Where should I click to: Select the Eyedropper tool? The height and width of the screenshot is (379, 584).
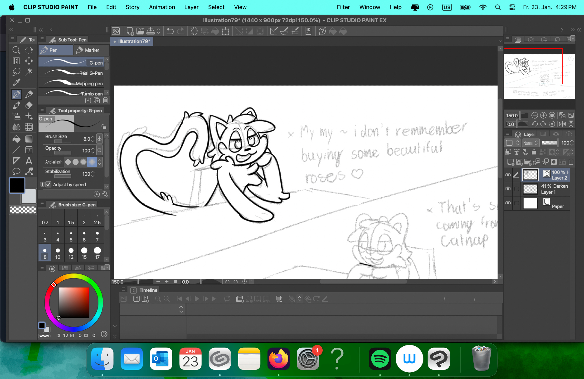[16, 83]
